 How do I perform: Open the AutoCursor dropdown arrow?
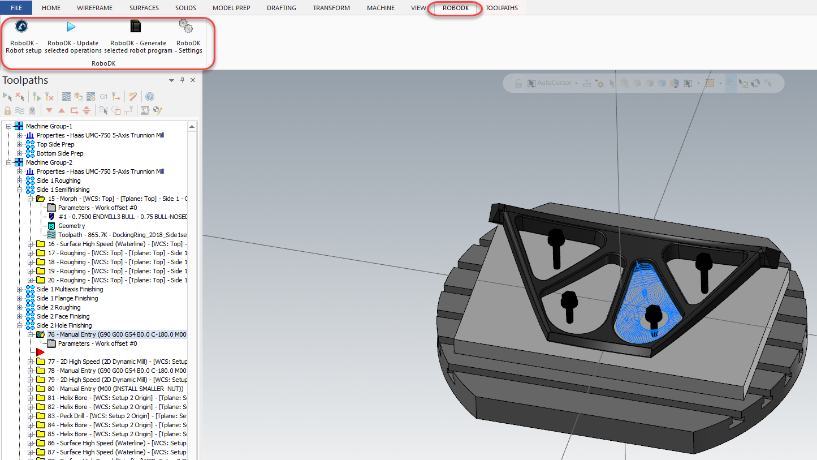(576, 83)
